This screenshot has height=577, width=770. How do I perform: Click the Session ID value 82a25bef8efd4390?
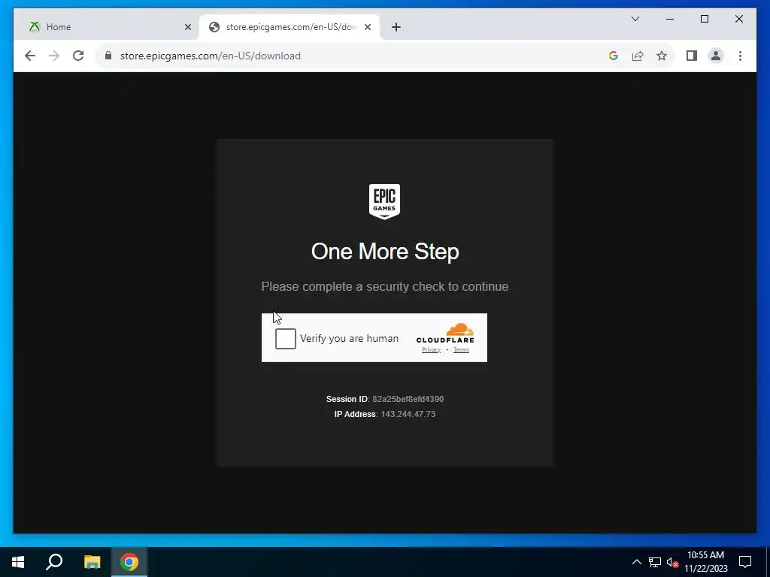coord(408,400)
